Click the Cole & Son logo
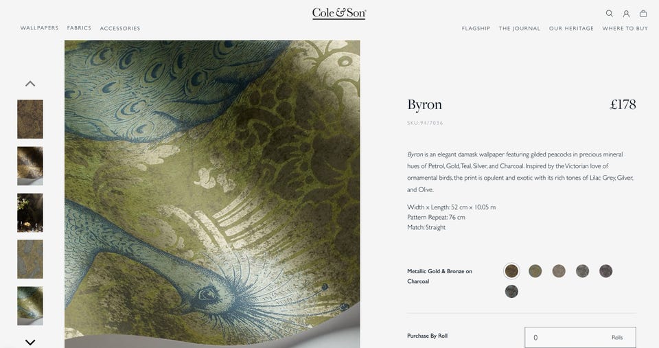 pos(339,14)
